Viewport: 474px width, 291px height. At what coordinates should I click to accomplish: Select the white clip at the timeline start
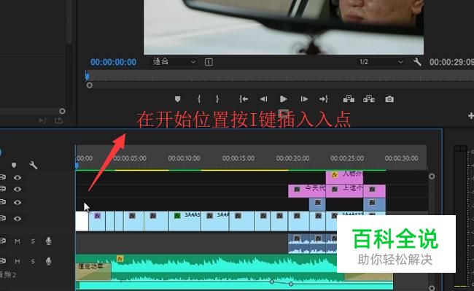82,222
